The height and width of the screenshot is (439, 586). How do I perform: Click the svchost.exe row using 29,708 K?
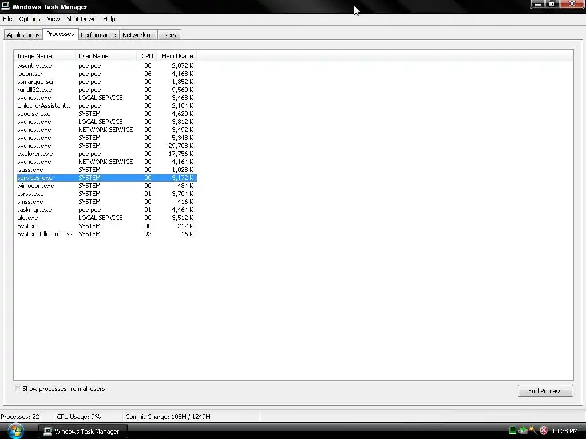(x=106, y=146)
